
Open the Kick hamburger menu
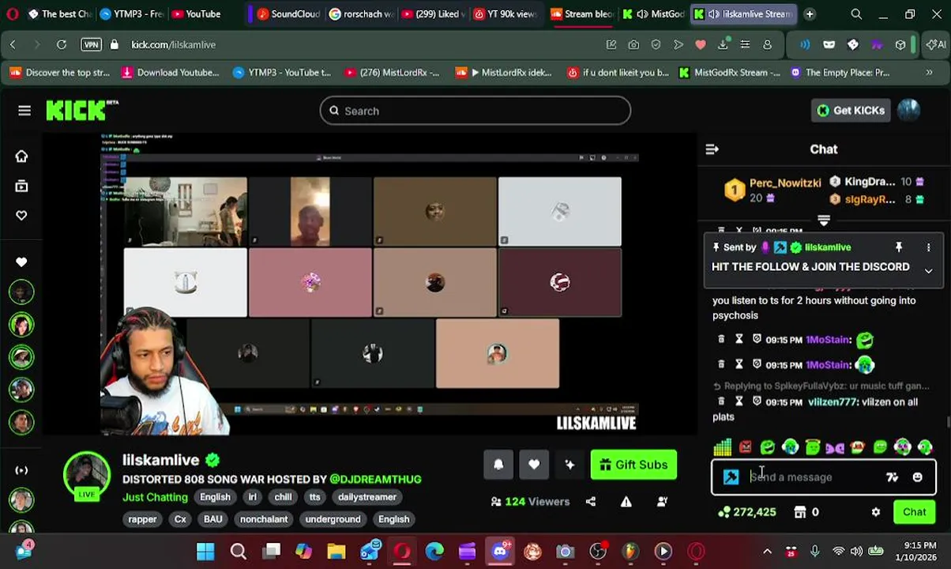point(24,111)
